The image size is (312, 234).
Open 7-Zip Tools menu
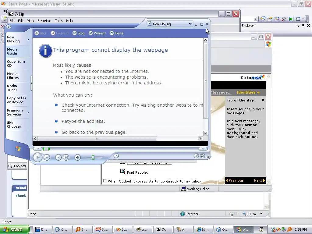(59, 21)
